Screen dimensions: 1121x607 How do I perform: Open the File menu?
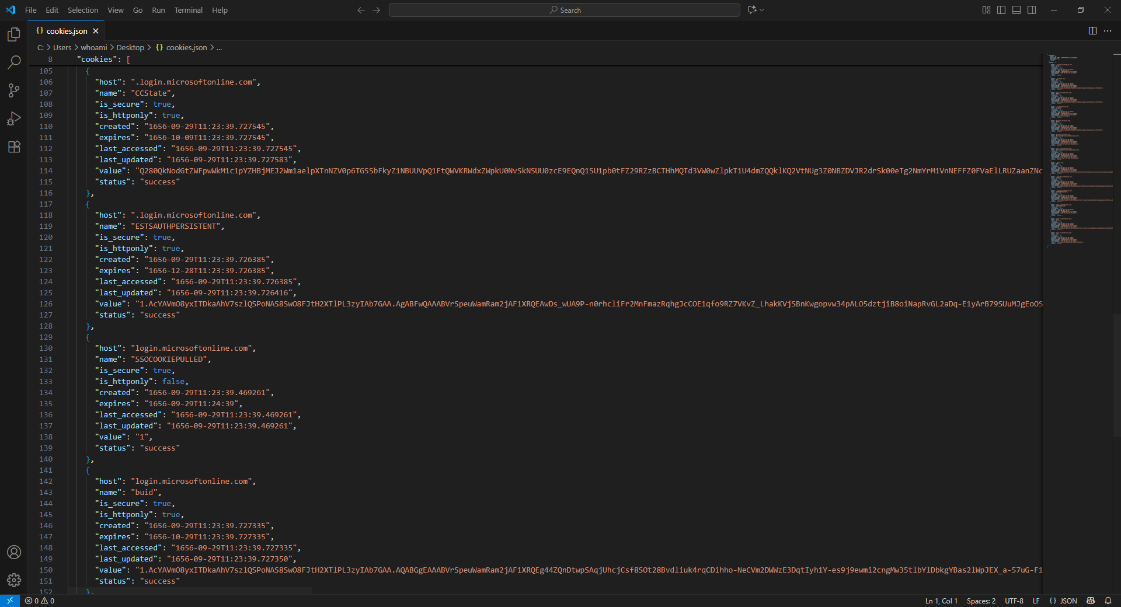pyautogui.click(x=31, y=10)
